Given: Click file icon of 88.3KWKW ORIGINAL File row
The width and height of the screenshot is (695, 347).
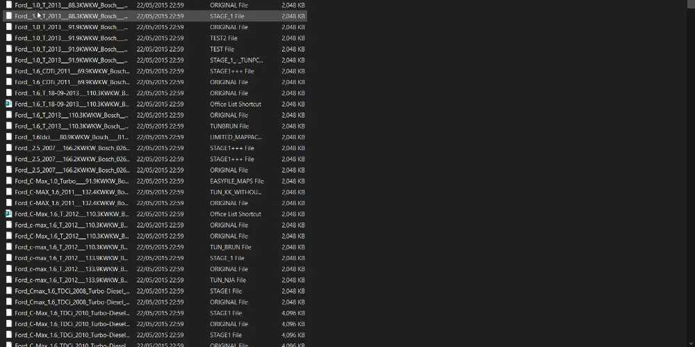Looking at the screenshot, I should (x=8, y=5).
